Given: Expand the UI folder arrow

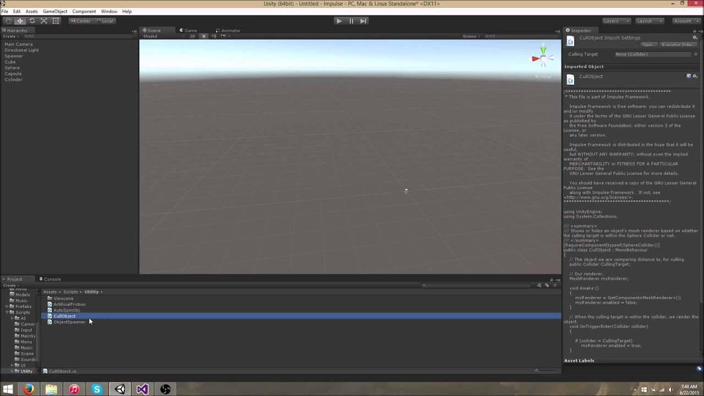Looking at the screenshot, I should [x=12, y=365].
